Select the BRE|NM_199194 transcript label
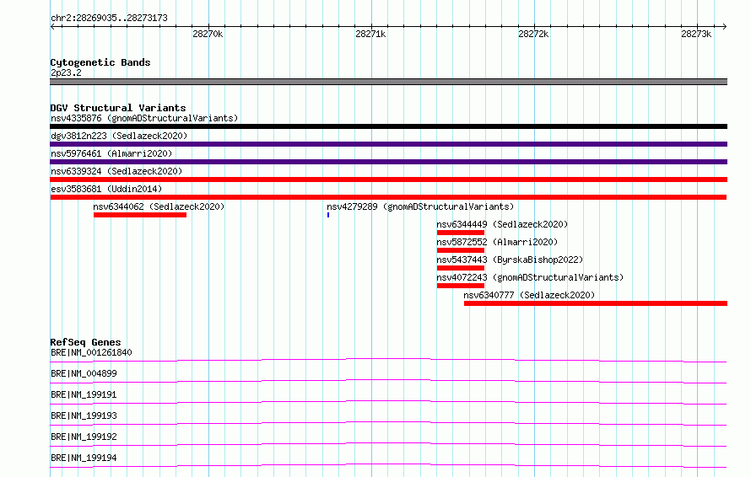The image size is (751, 477). 84,458
